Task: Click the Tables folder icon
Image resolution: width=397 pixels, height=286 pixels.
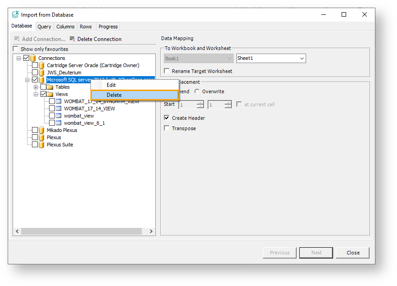Action: click(50, 87)
